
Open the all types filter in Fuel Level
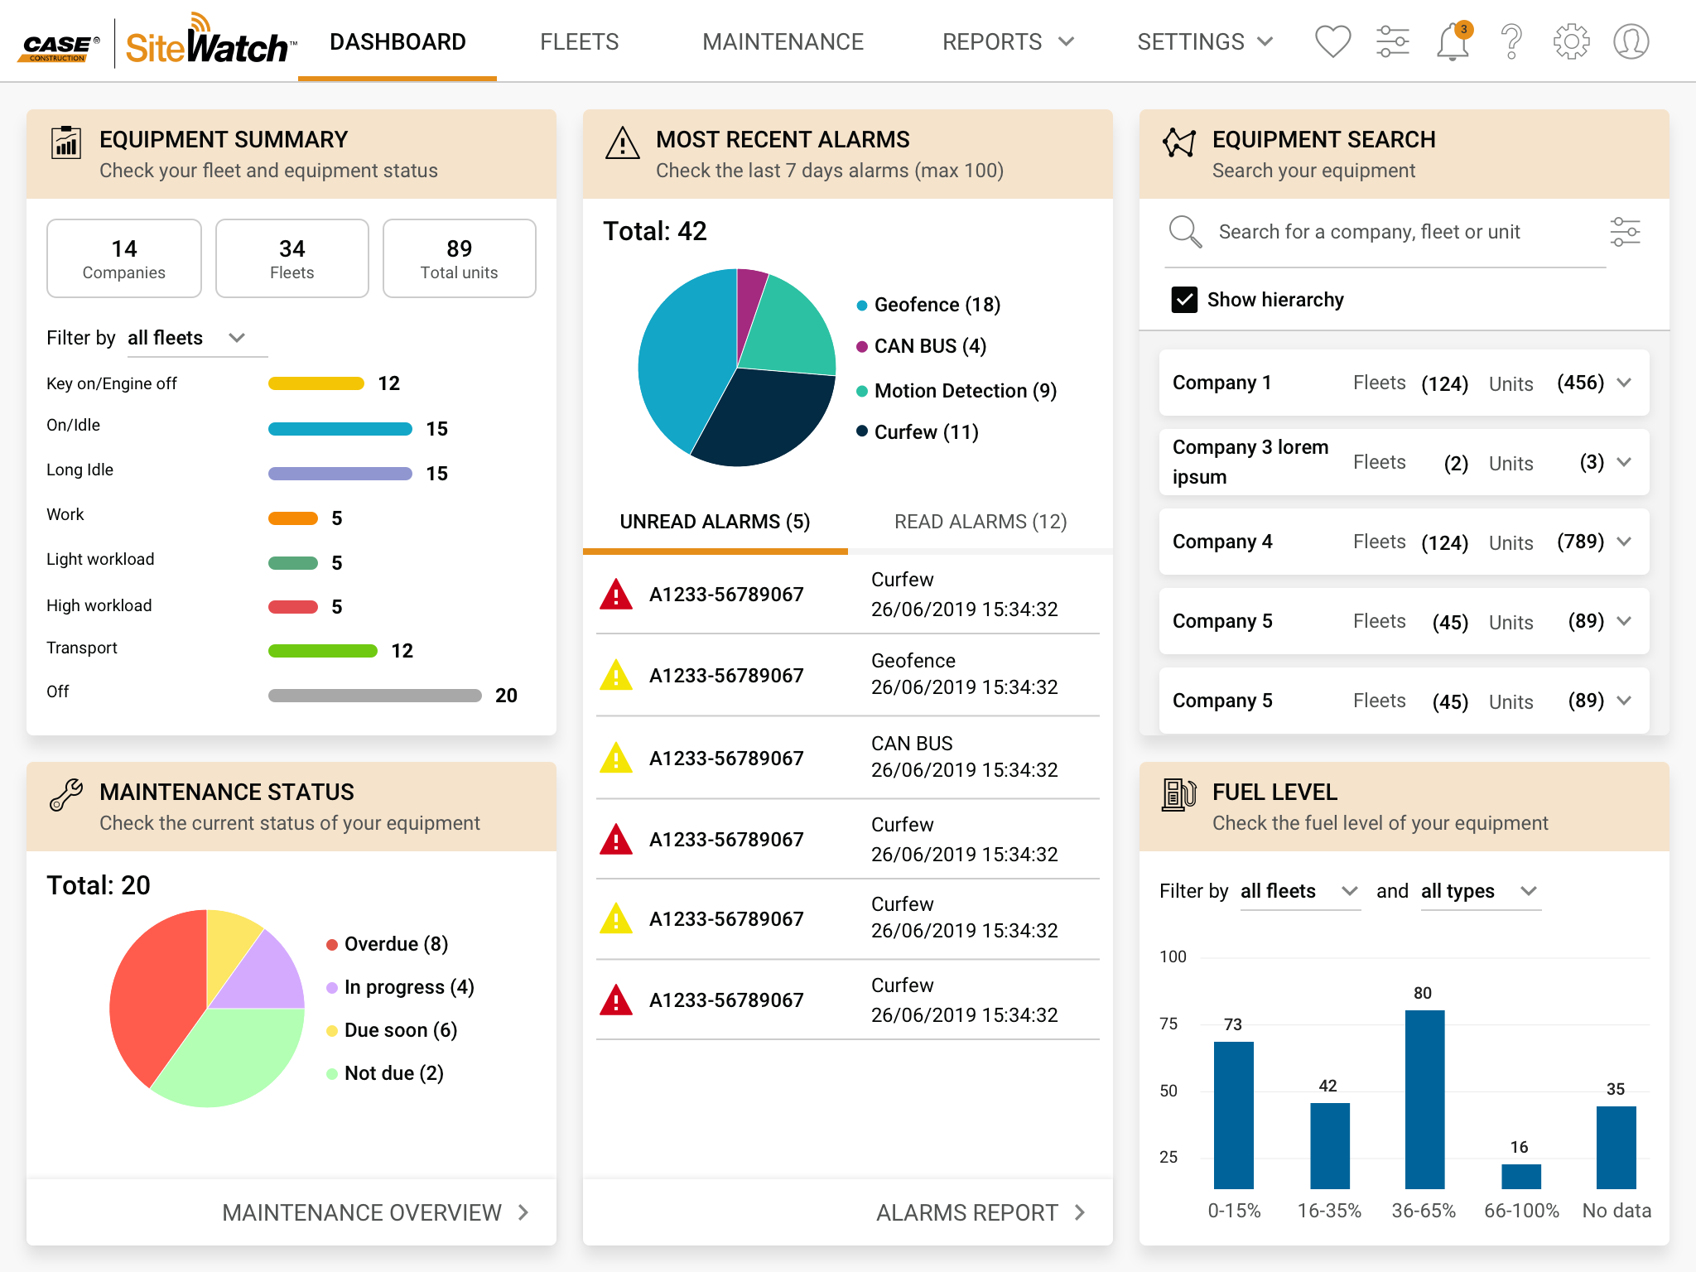coord(1479,891)
